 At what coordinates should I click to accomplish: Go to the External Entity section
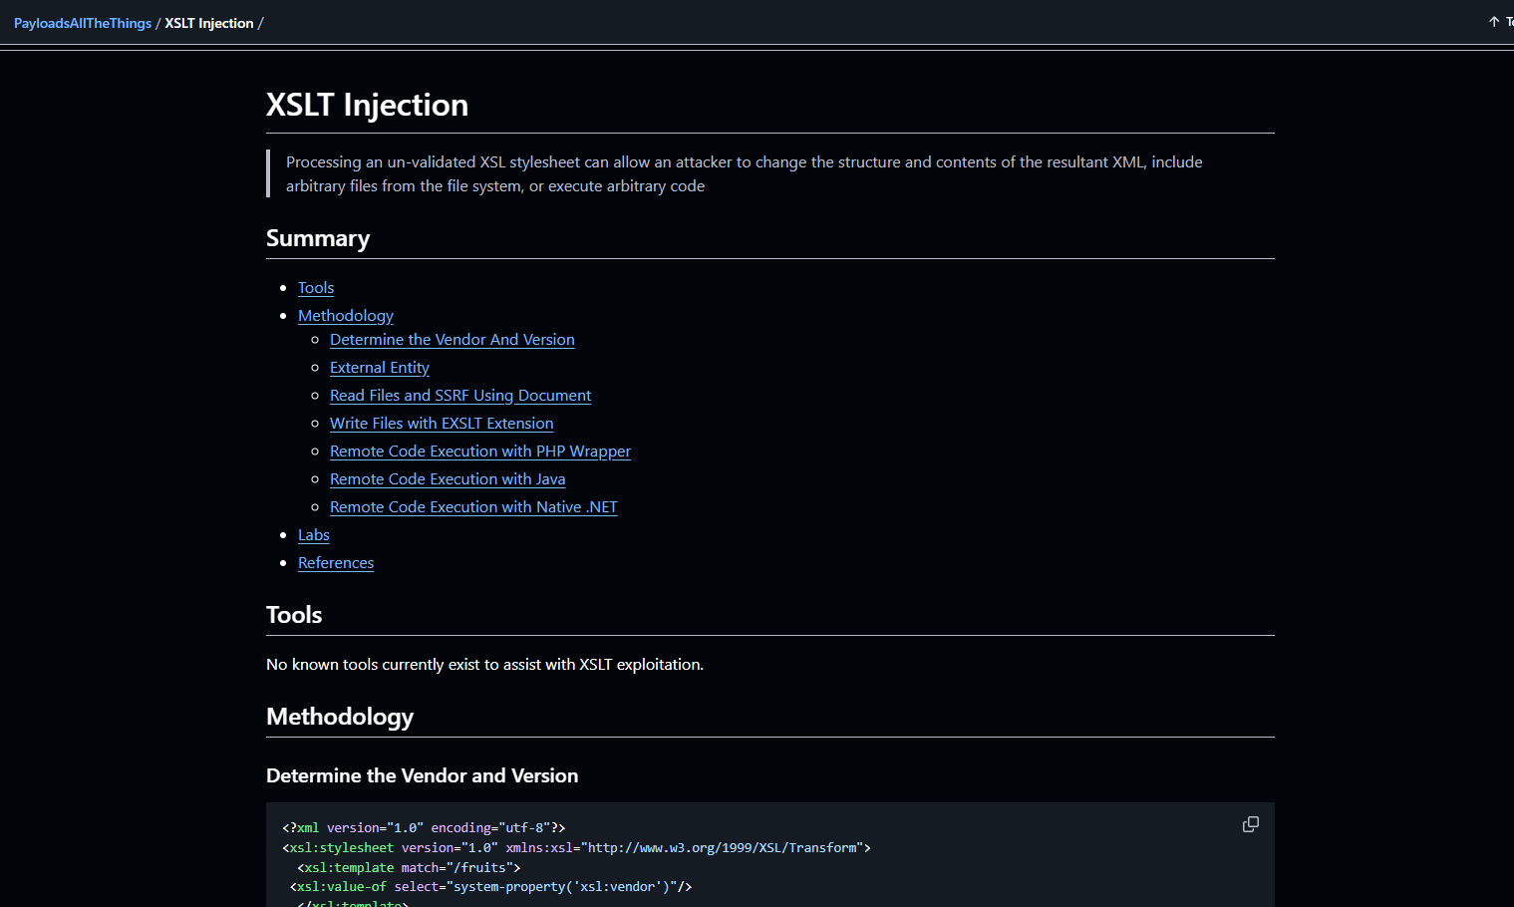(x=379, y=367)
